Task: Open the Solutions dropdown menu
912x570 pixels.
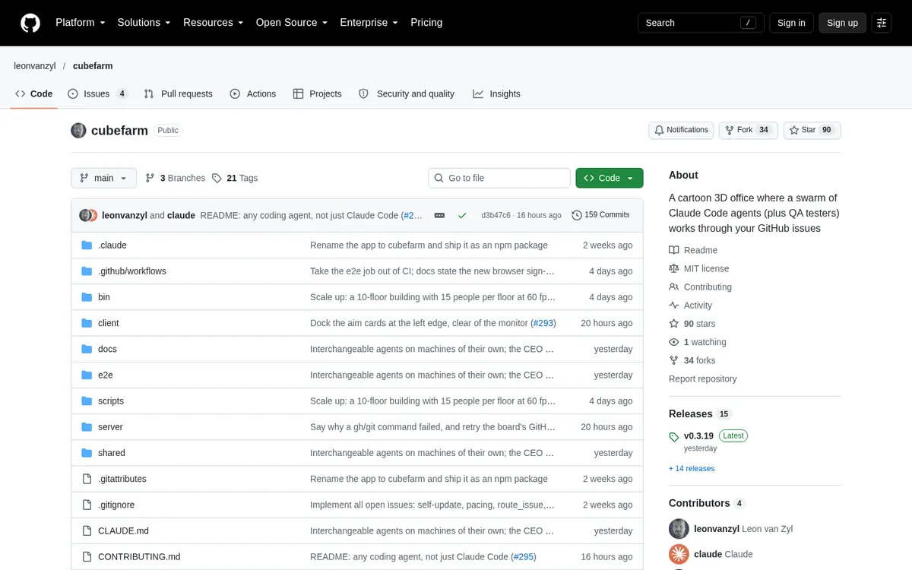Action: coord(144,23)
